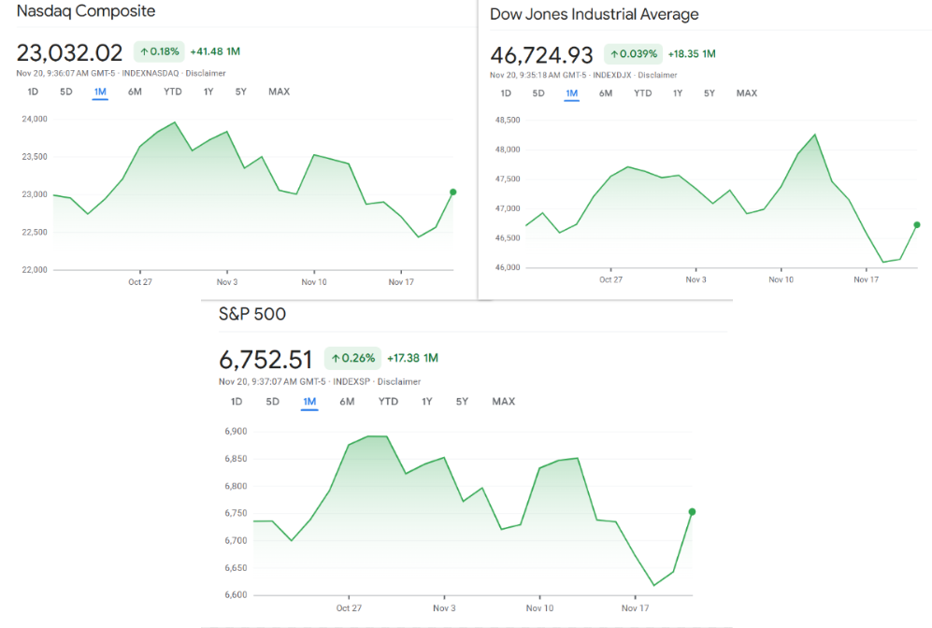Select 1D range on Dow Jones chart
The image size is (932, 628).
tap(506, 93)
